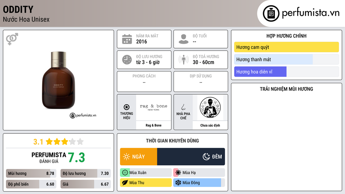Image resolution: width=345 pixels, height=194 pixels.
Task: Click the PERFUMISTA ĐÁNH GIÁ label
Action: (x=49, y=158)
